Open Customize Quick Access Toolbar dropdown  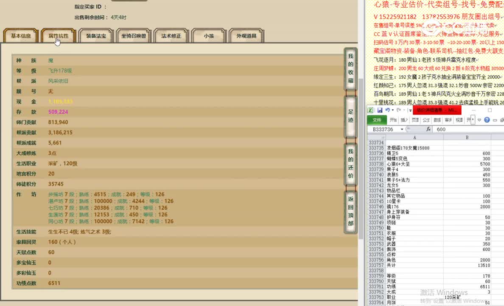coord(410,110)
